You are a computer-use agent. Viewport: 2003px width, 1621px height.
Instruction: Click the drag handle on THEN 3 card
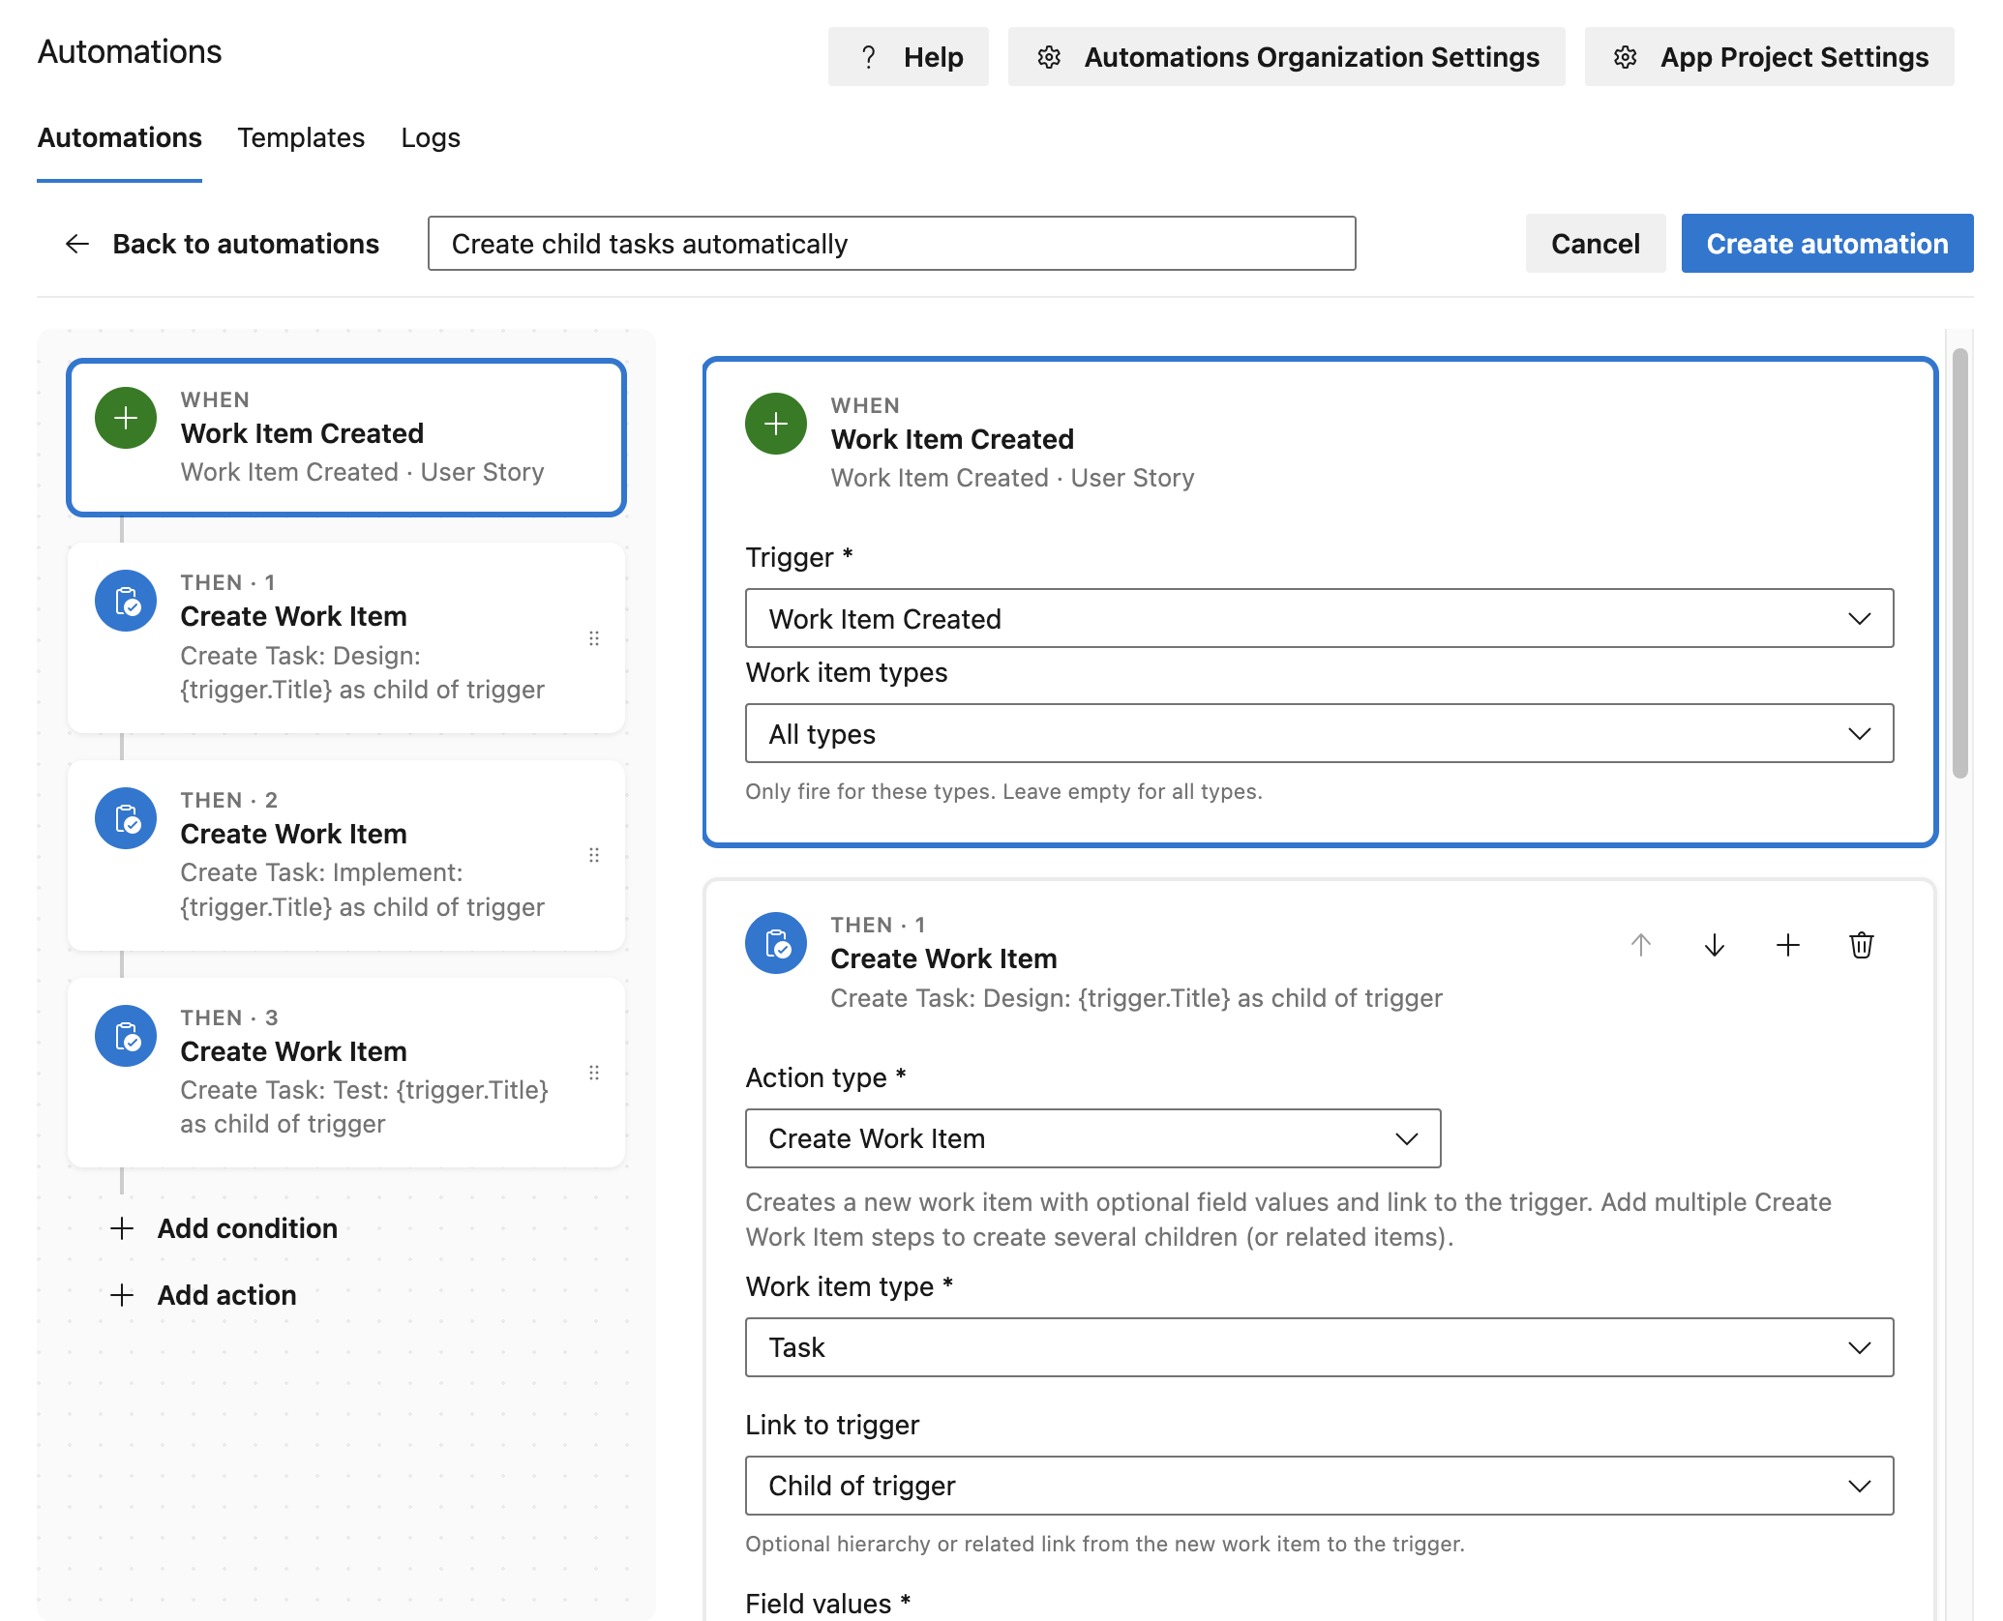(594, 1073)
